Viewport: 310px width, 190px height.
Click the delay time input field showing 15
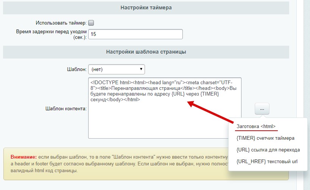click(135, 34)
